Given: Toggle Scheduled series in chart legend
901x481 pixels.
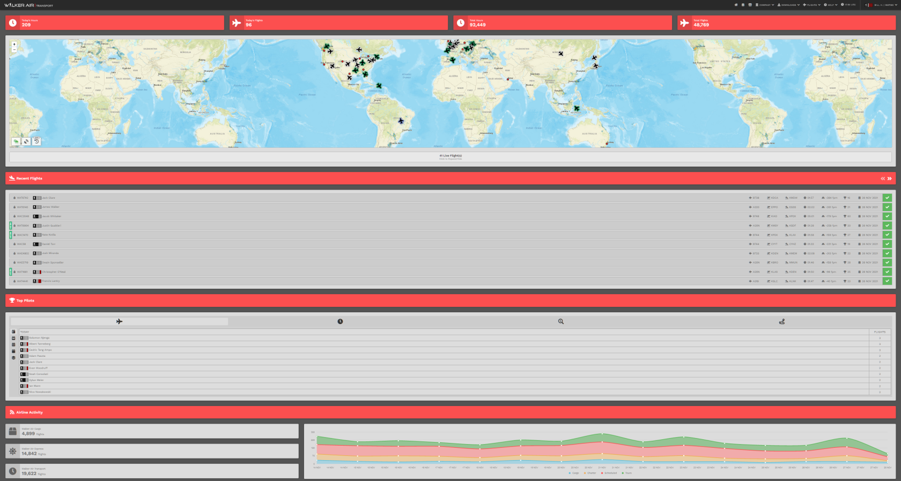Looking at the screenshot, I should pyautogui.click(x=609, y=473).
